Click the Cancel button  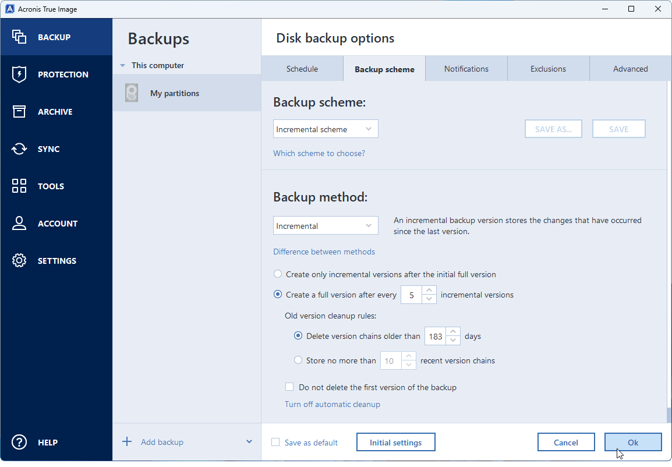565,442
